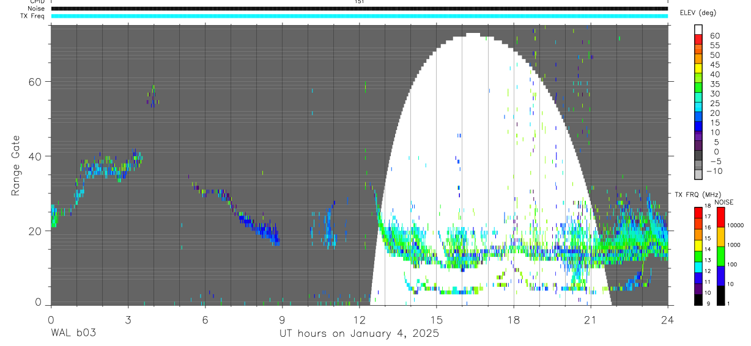The image size is (751, 346).
Task: Click the y-axis tick label "60" beside Range Gate
Action: click(x=35, y=81)
